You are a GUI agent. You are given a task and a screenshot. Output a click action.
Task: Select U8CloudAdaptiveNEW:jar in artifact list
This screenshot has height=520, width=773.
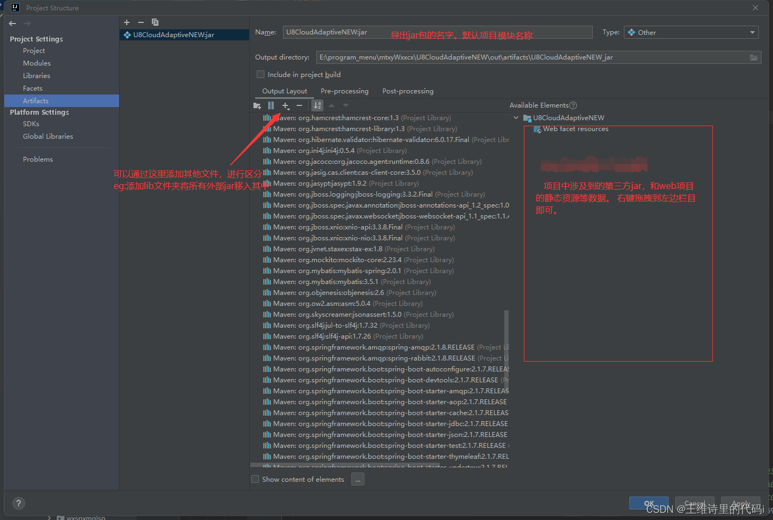pos(185,35)
